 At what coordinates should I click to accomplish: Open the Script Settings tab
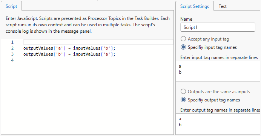pos(195,6)
